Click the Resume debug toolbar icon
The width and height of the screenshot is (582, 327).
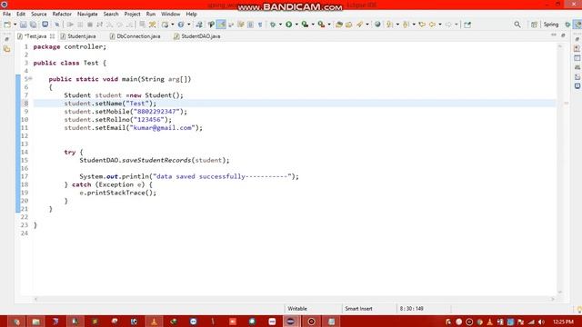click(70, 25)
